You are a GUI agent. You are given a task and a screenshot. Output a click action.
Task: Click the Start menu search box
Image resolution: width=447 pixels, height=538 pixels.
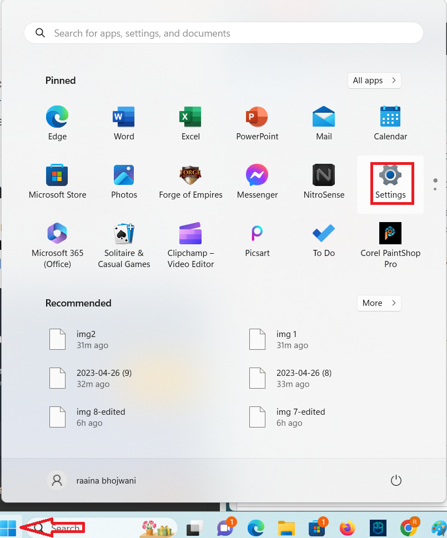224,33
